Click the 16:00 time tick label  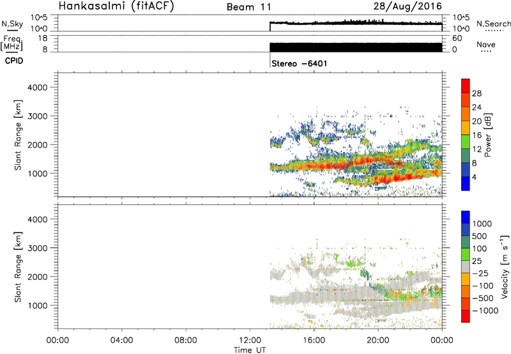314,341
